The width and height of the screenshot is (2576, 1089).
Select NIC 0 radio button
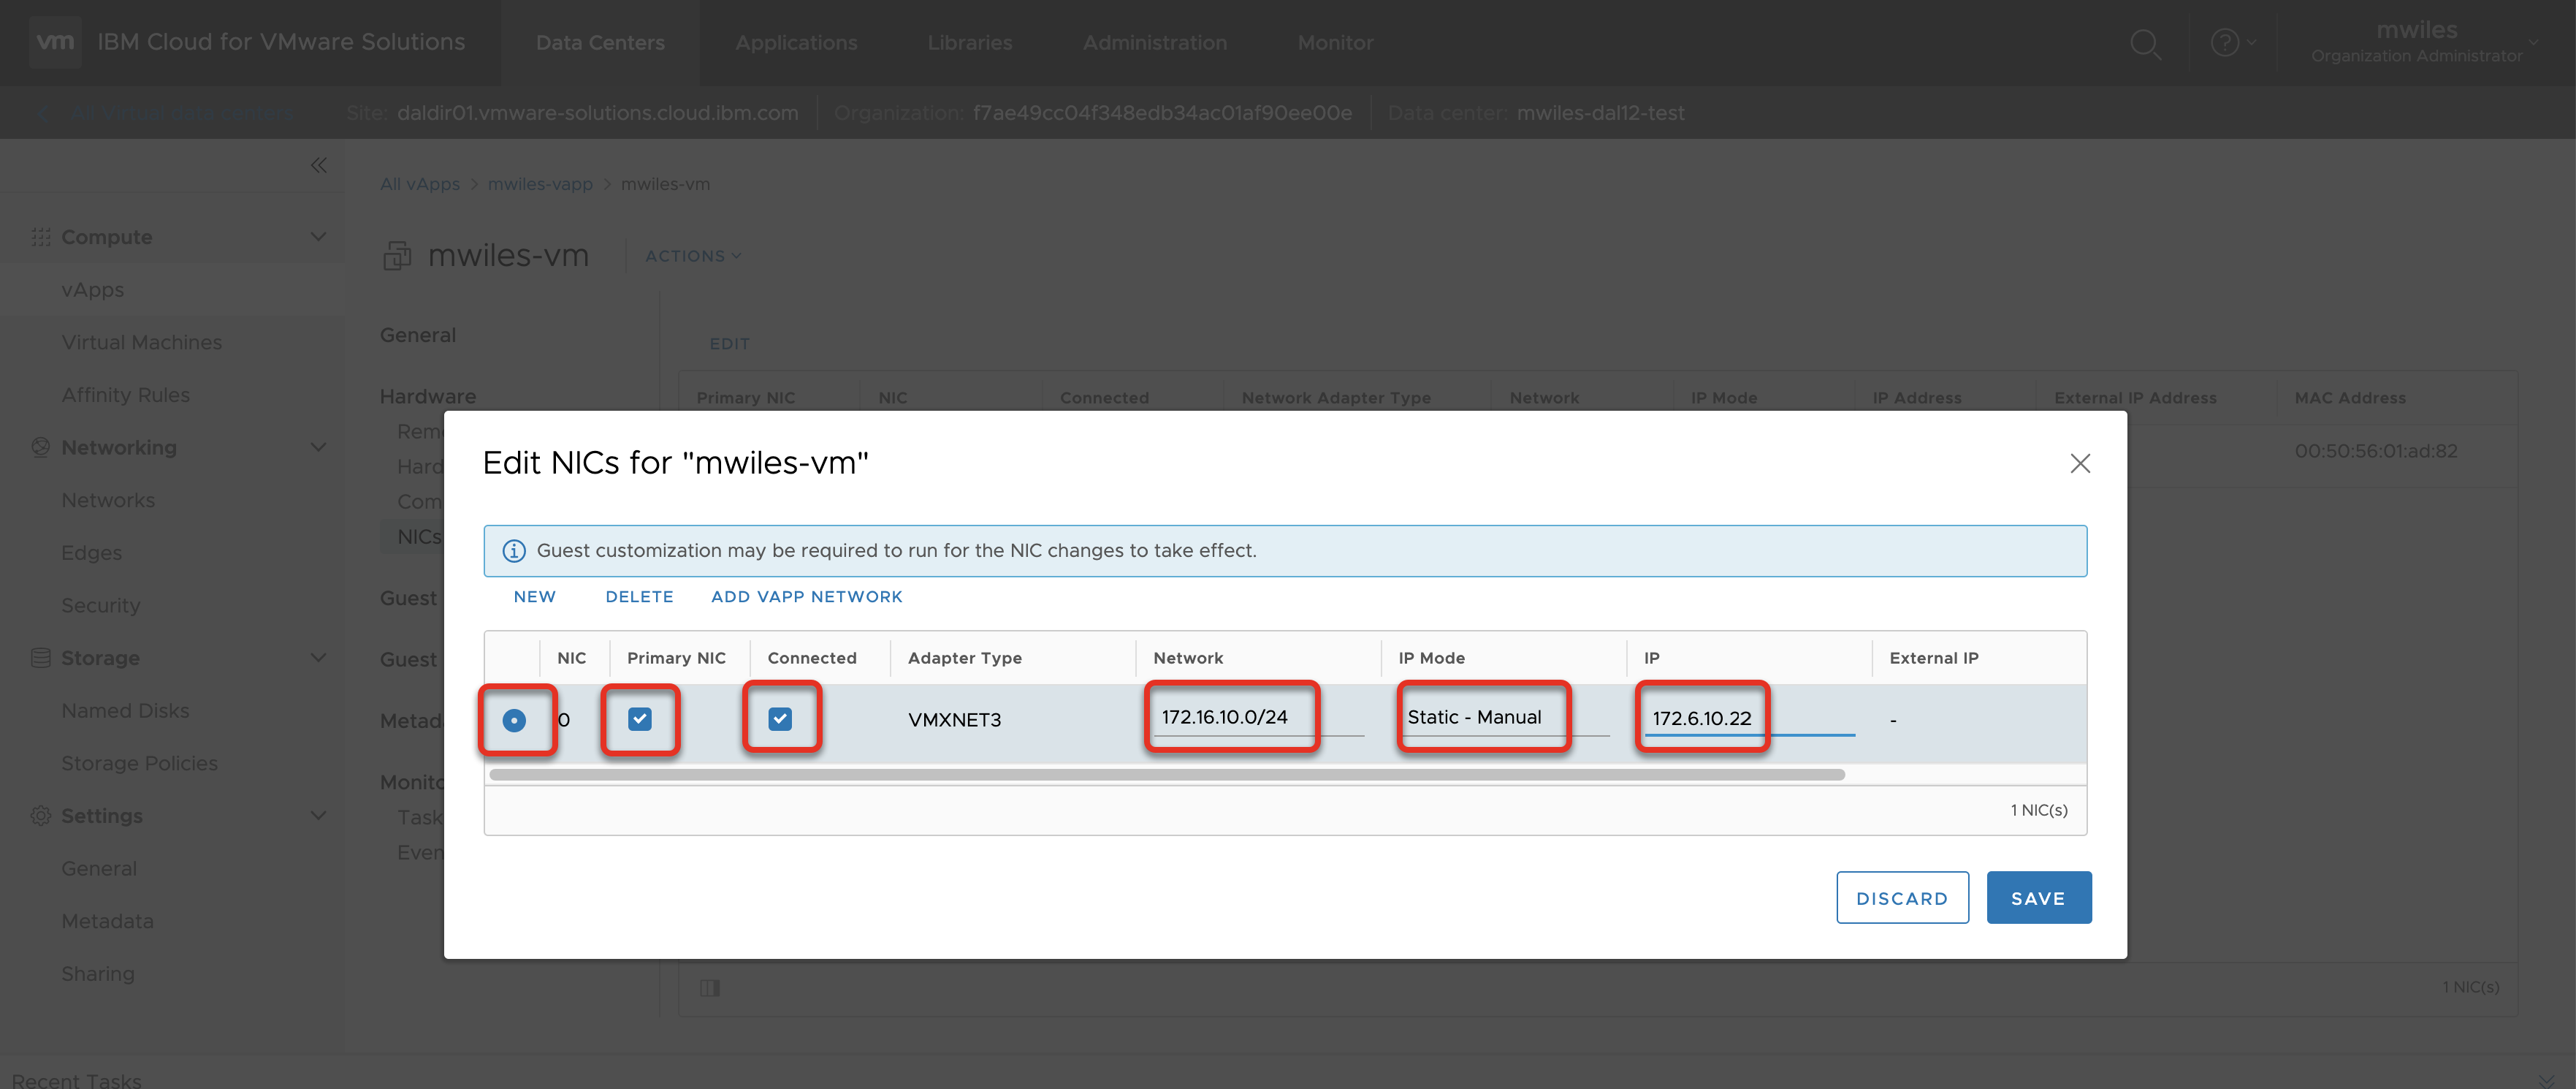[514, 719]
